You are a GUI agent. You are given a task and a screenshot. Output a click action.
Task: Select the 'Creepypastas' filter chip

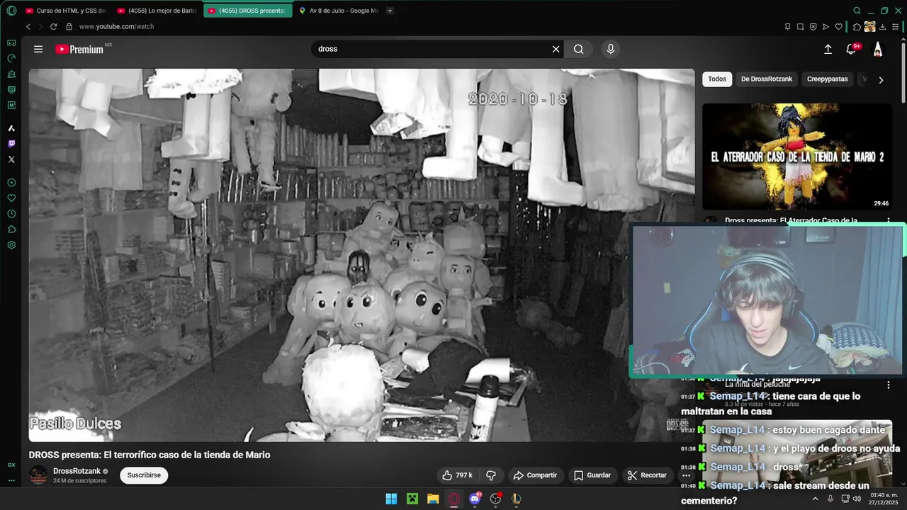[x=827, y=79]
